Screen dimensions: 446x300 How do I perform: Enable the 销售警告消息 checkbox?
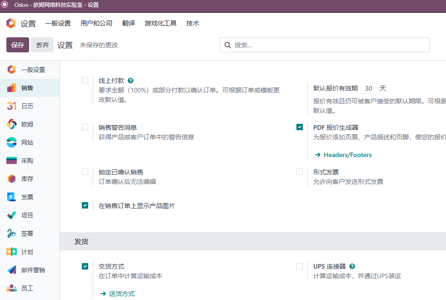(x=85, y=127)
